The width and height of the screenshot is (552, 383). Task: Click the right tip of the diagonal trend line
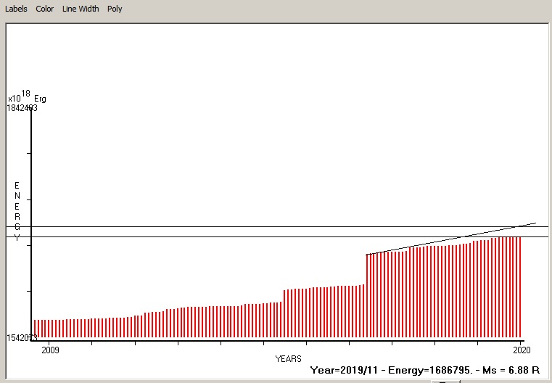point(535,223)
